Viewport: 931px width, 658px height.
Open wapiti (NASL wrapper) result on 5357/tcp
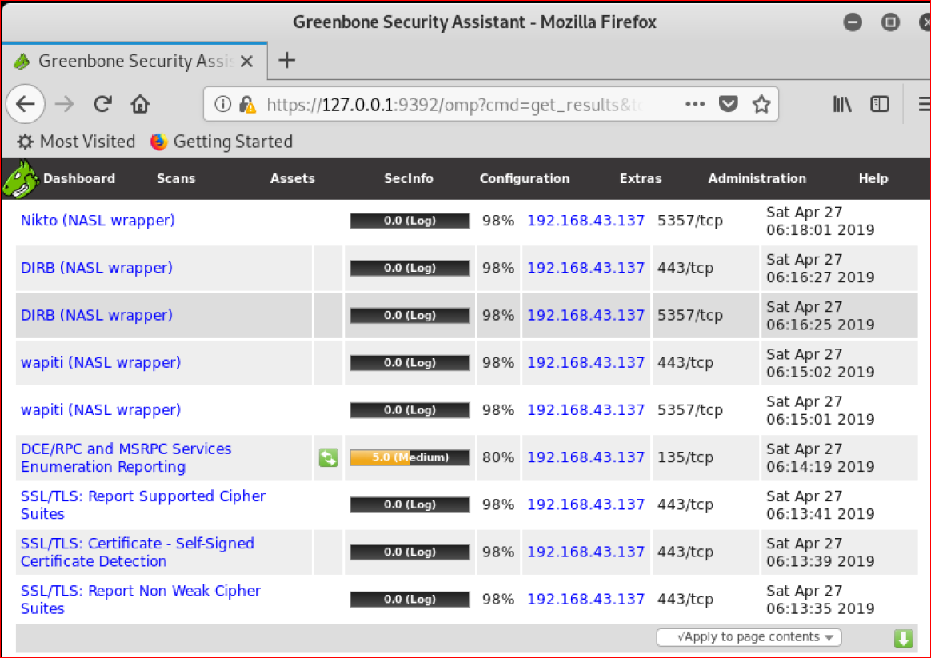point(101,410)
